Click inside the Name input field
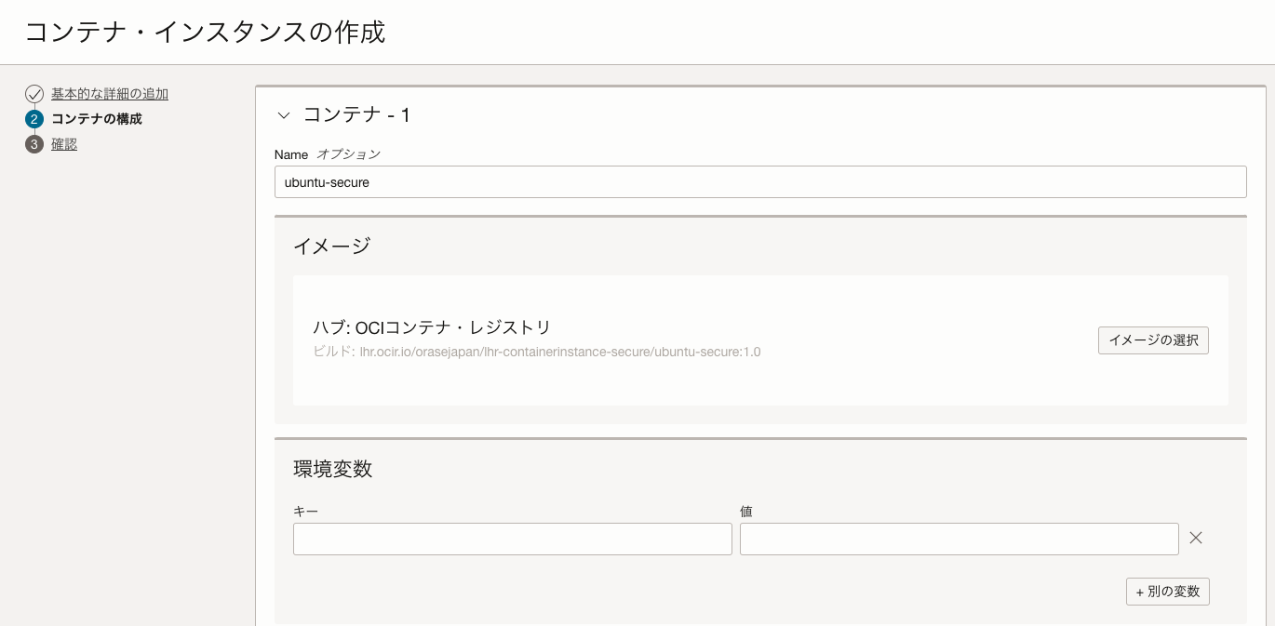The height and width of the screenshot is (626, 1275). tap(759, 181)
